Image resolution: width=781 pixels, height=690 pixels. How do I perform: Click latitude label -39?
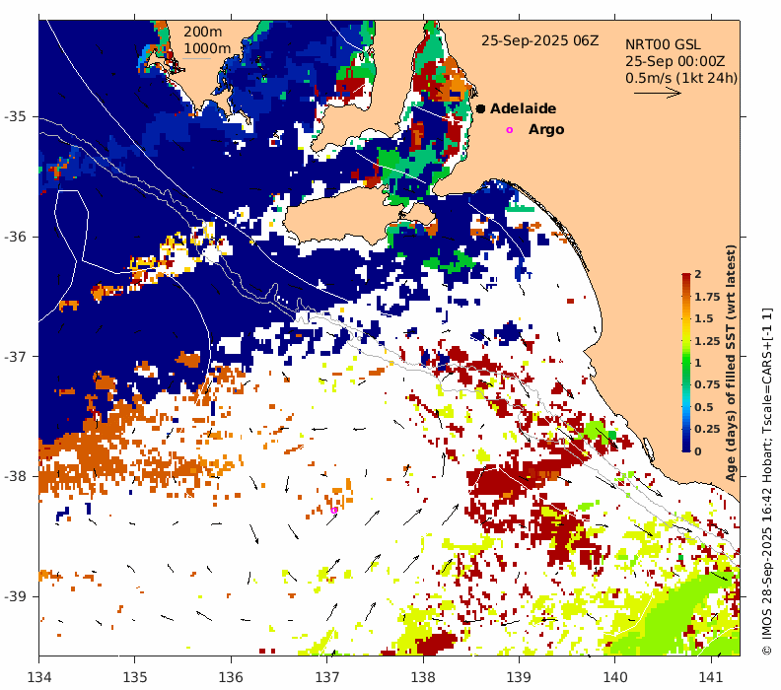[x=15, y=596]
